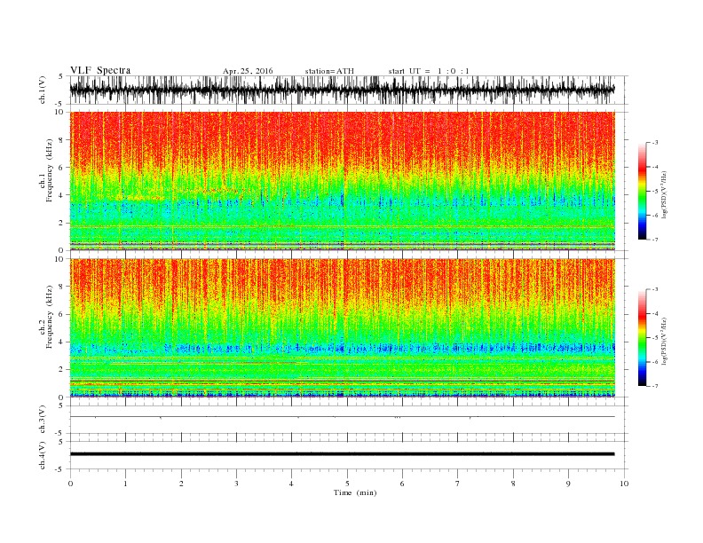Click the "-5" tick on ch.4(V) voltage axis
Image resolution: width=703 pixels, height=543 pixels.
pos(60,469)
